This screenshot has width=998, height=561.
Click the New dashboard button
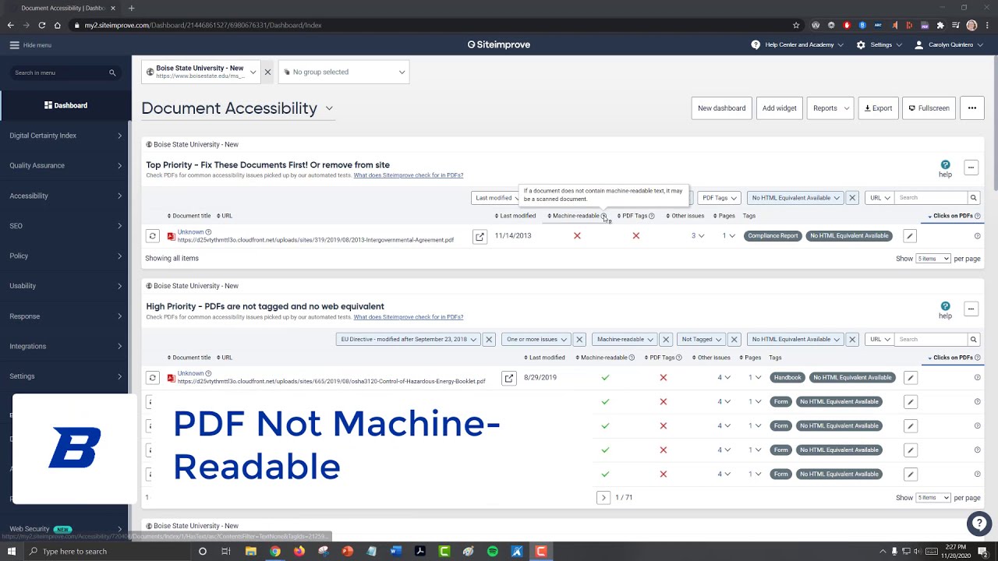coord(721,108)
